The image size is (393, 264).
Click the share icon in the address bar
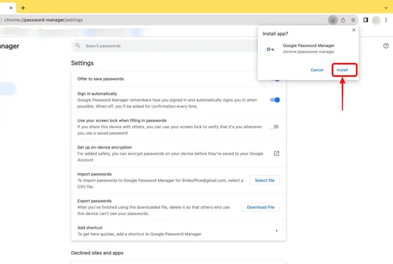343,20
